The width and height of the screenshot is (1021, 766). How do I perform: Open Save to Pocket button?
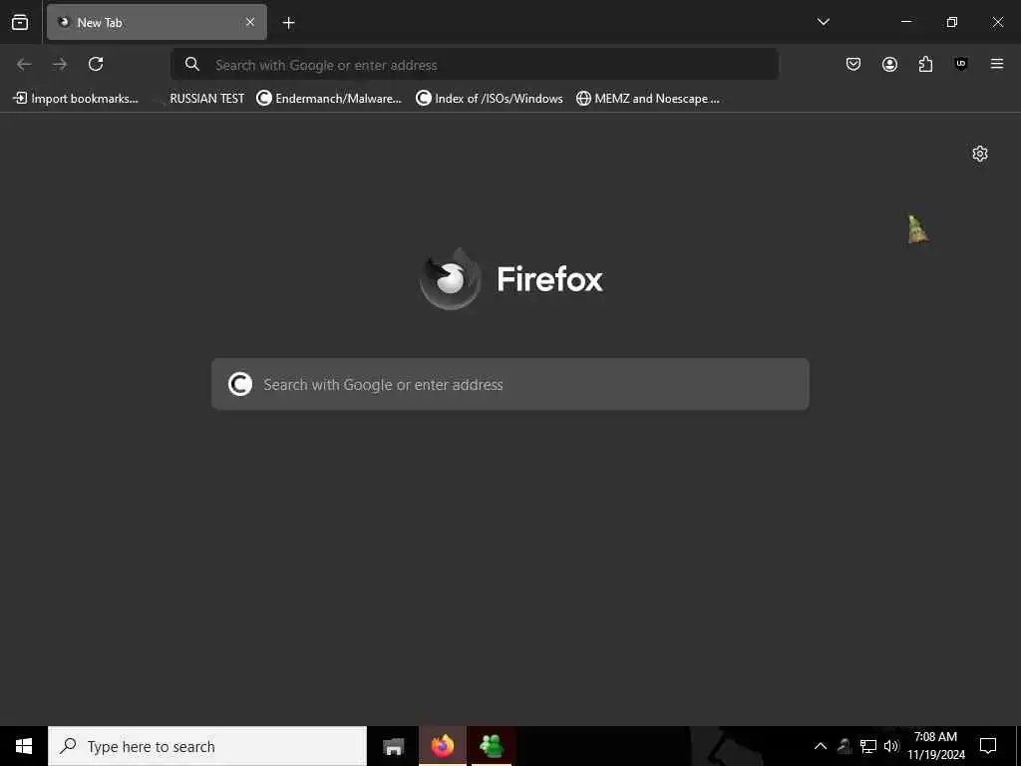pos(853,64)
